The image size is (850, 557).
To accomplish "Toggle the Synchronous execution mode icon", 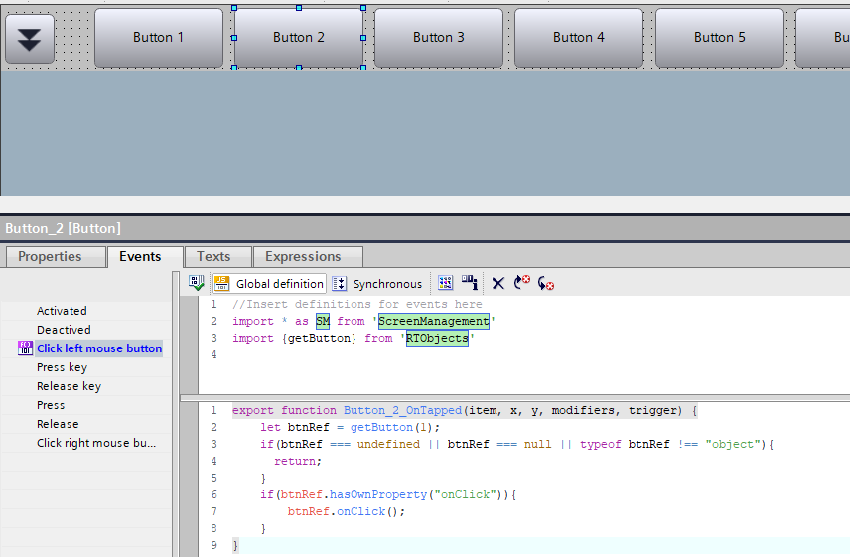I will 339,283.
